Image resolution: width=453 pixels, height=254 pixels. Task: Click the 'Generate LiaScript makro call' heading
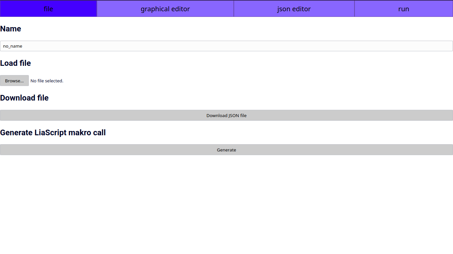click(x=53, y=133)
